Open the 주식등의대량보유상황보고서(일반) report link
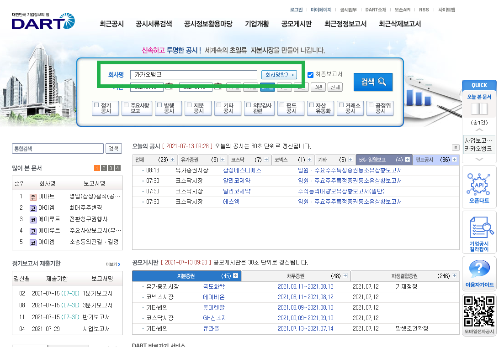The width and height of the screenshot is (504, 347). point(341,191)
